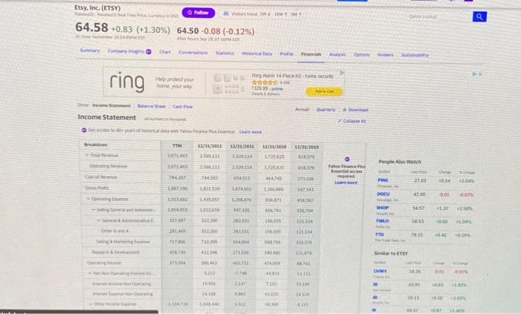Image resolution: width=521 pixels, height=314 pixels.
Task: Open JD ticker in Similar to ETSY
Action: 375,298
